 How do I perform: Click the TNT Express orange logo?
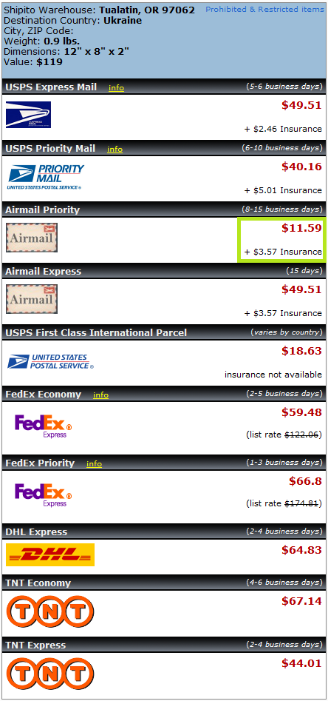50,674
